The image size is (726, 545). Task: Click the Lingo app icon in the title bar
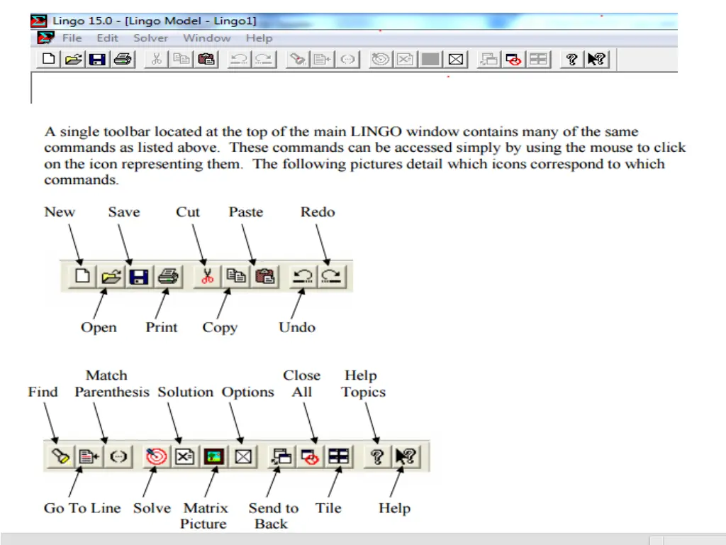tap(39, 21)
